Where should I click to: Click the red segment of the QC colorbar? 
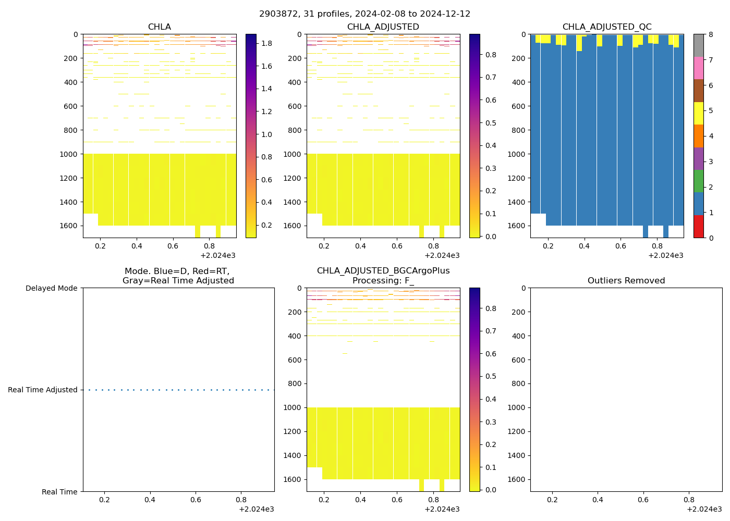click(698, 227)
